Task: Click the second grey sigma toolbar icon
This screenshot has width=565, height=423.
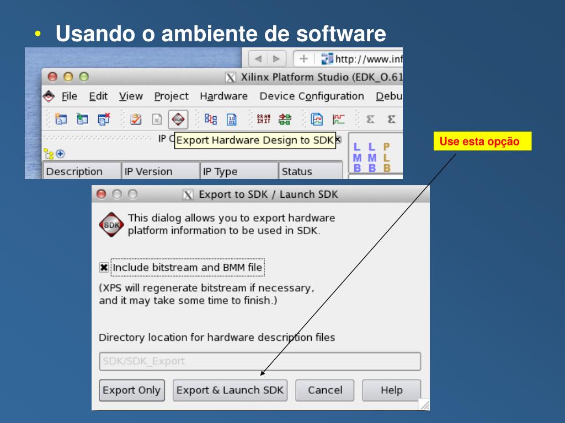Action: pos(392,119)
